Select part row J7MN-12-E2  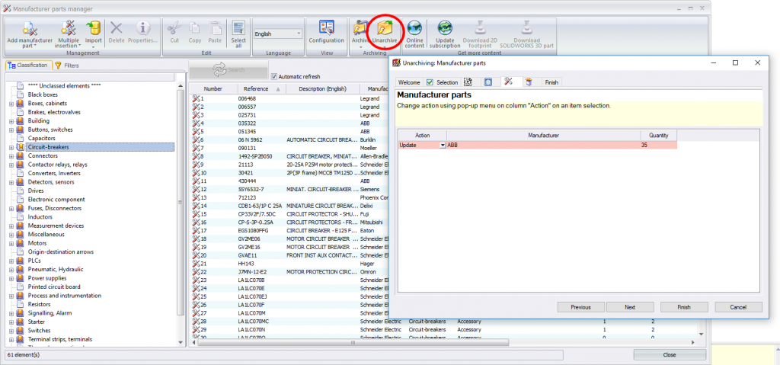pyautogui.click(x=289, y=272)
